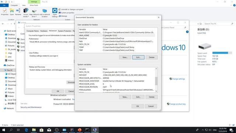The height and width of the screenshot is (133, 236).
Task: Click the system variables scroll-up arrow
Action: click(x=156, y=69)
